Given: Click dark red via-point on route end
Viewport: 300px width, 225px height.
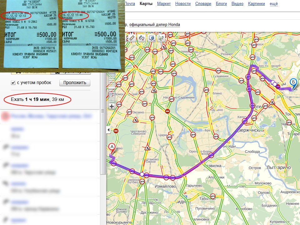Looking at the screenshot, I should [278, 87].
